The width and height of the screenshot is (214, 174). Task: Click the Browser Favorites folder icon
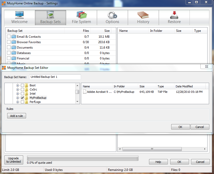pyautogui.click(x=14, y=42)
